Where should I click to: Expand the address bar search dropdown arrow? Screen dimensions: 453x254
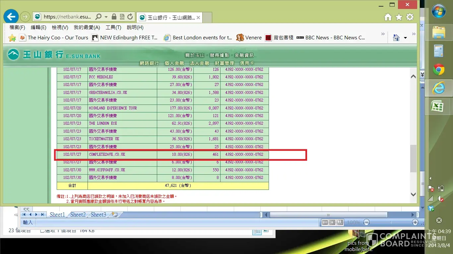pyautogui.click(x=106, y=17)
